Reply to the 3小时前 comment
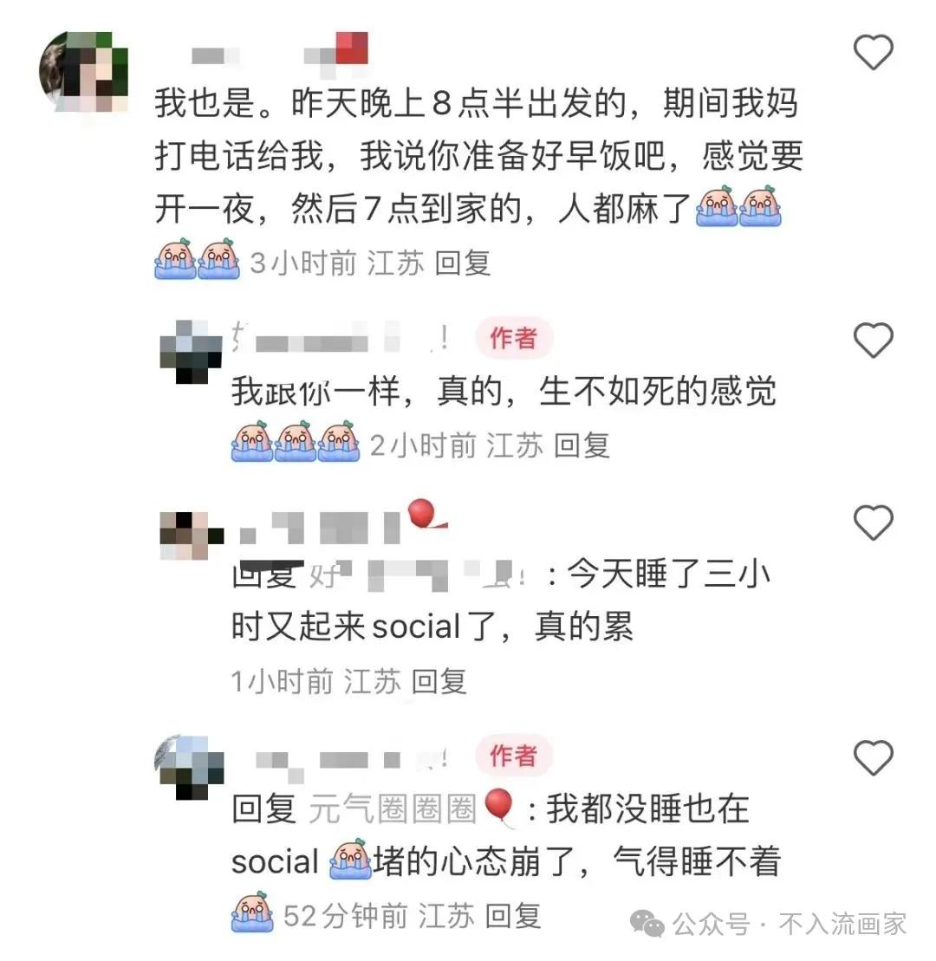Viewport: 936px width, 961px height. (463, 263)
